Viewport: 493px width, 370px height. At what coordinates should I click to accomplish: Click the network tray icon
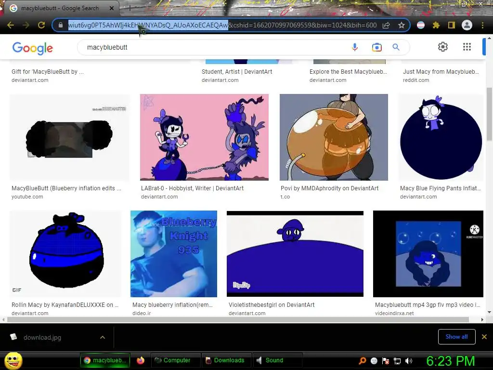click(x=397, y=361)
